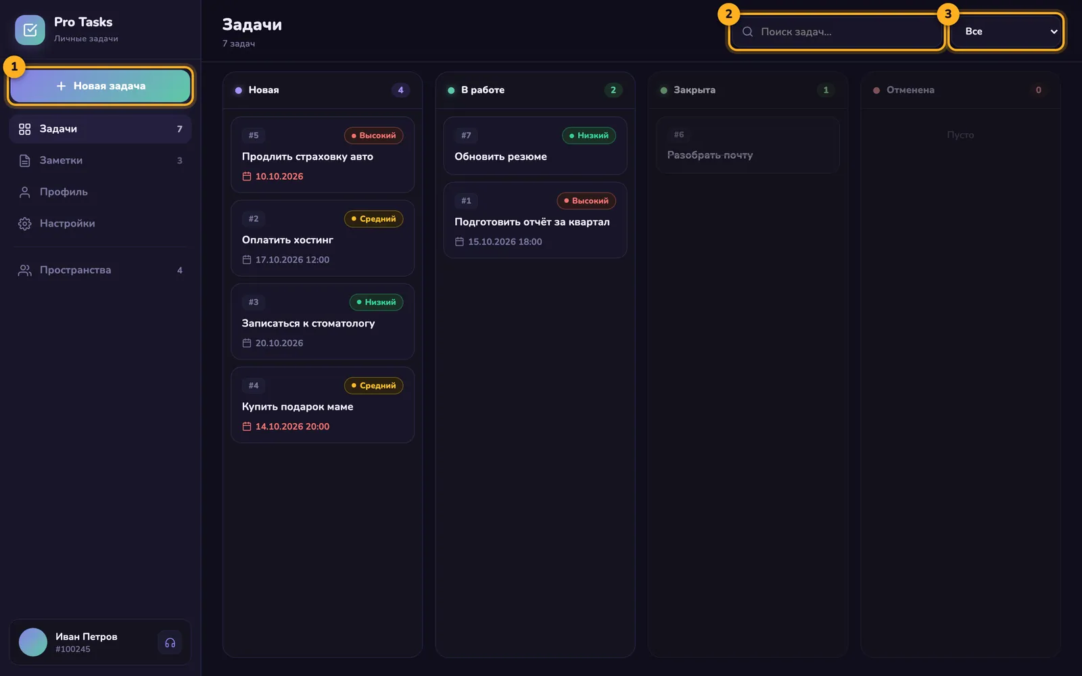Click calendar icon beside 20.10.2026
The image size is (1082, 676).
247,343
